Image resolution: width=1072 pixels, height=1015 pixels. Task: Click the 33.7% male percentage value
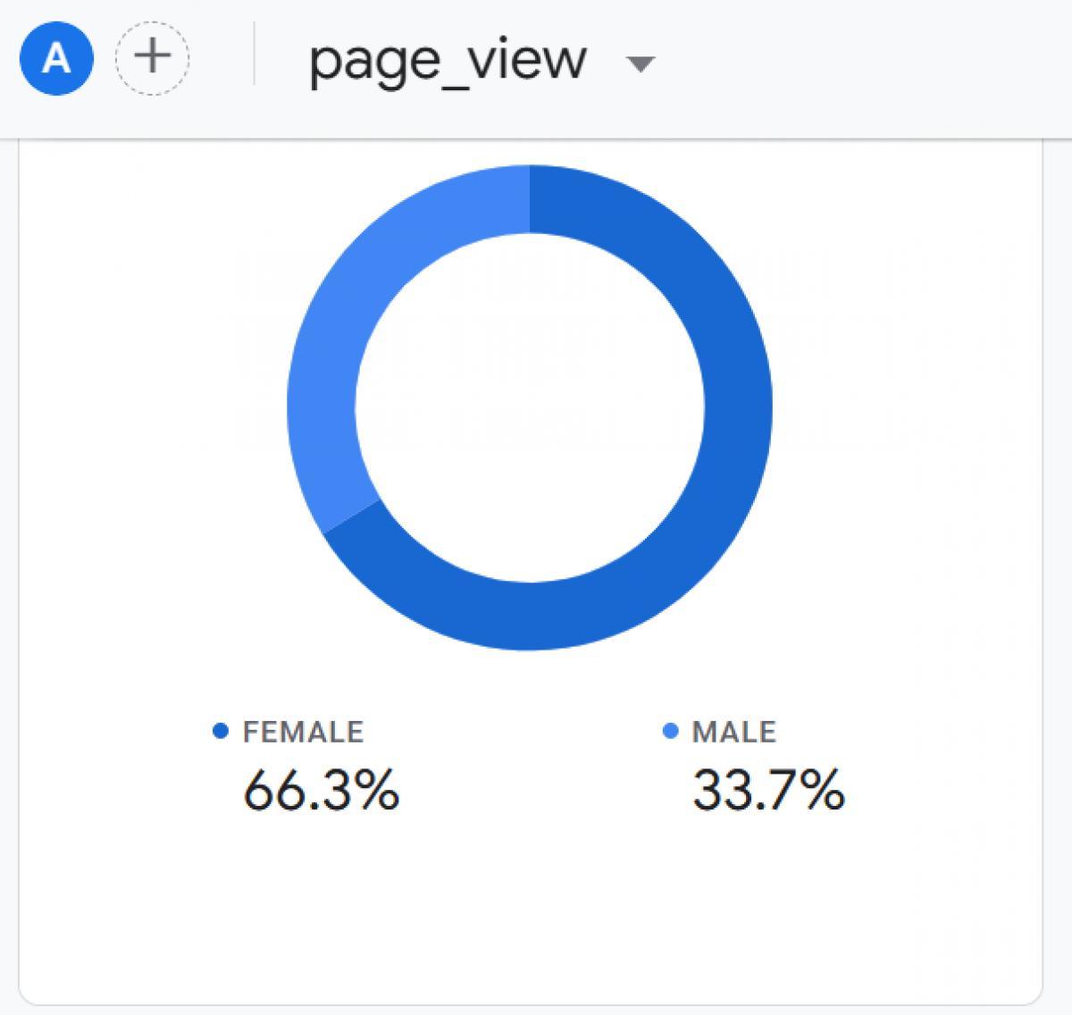768,790
